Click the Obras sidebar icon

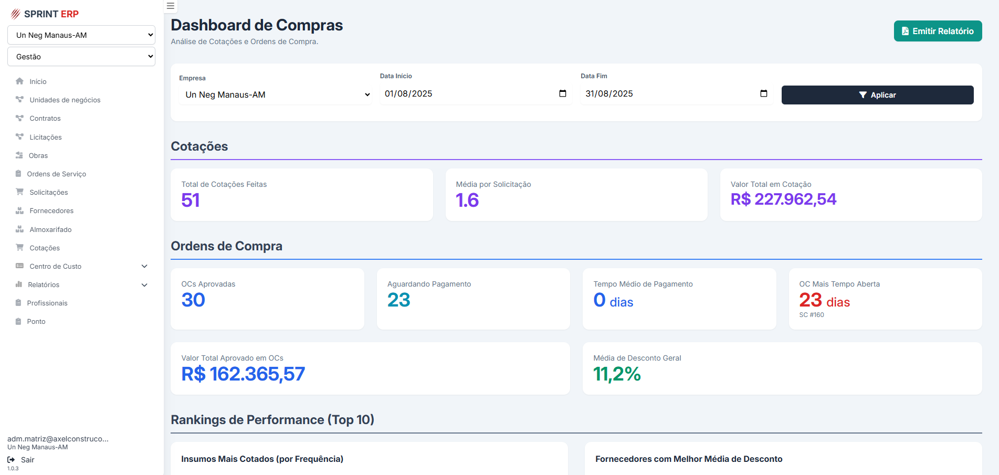pyautogui.click(x=19, y=155)
